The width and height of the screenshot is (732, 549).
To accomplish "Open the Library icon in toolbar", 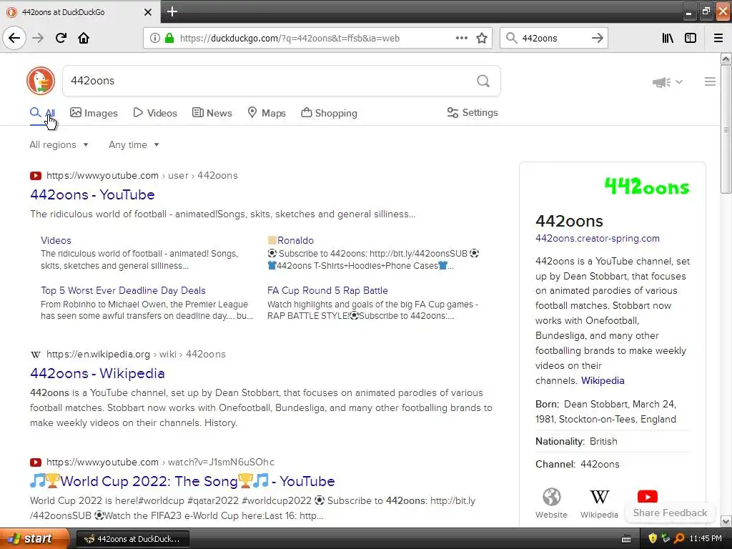I will point(668,38).
